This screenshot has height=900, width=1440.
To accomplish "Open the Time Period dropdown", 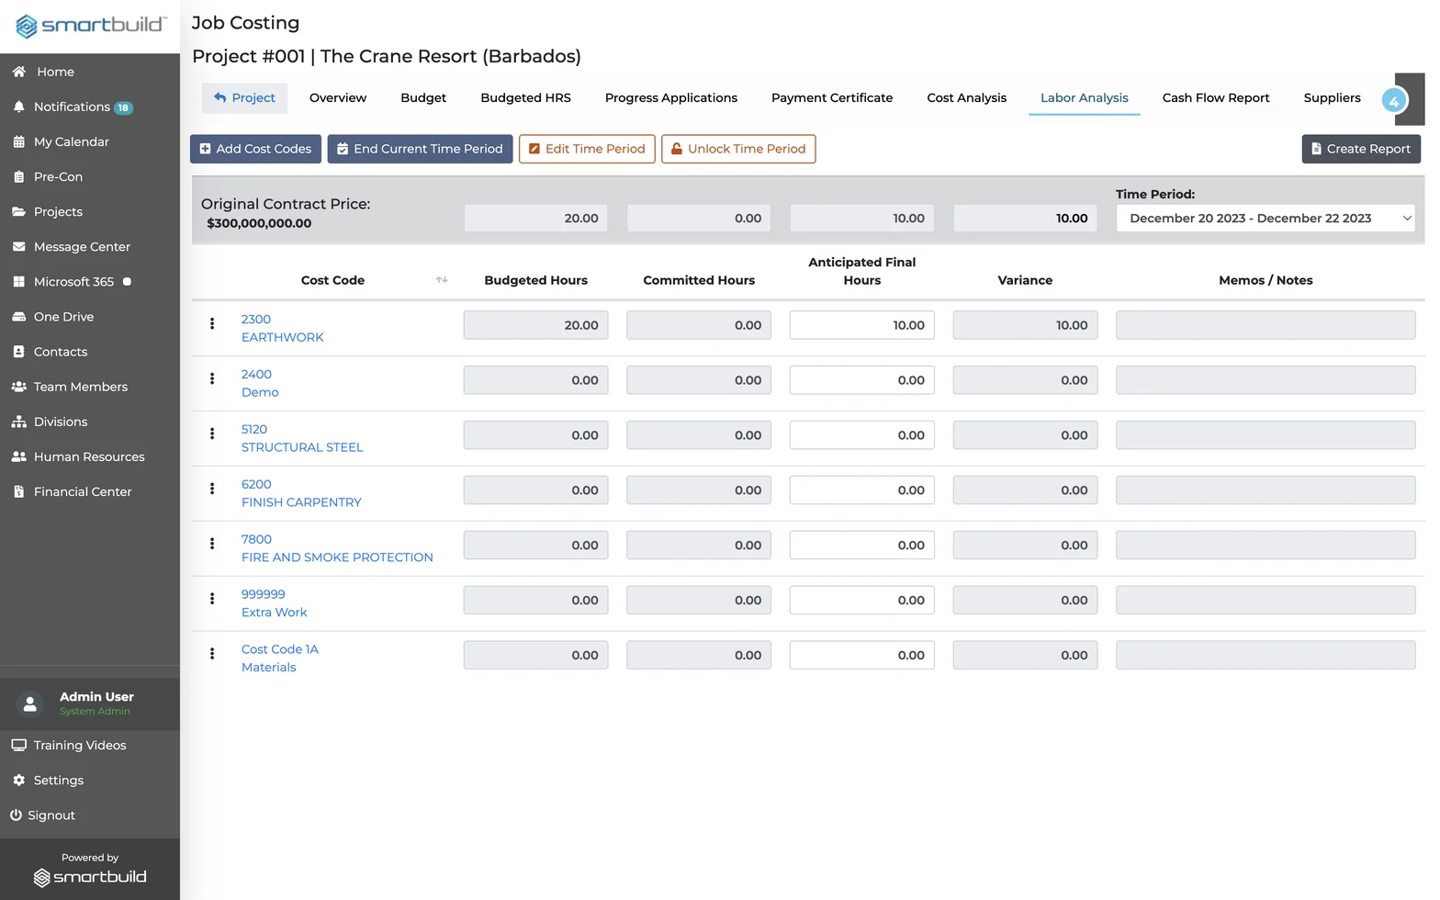I will click(1266, 219).
